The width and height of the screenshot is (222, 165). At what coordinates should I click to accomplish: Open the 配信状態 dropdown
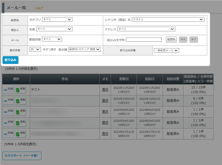[x=52, y=39]
